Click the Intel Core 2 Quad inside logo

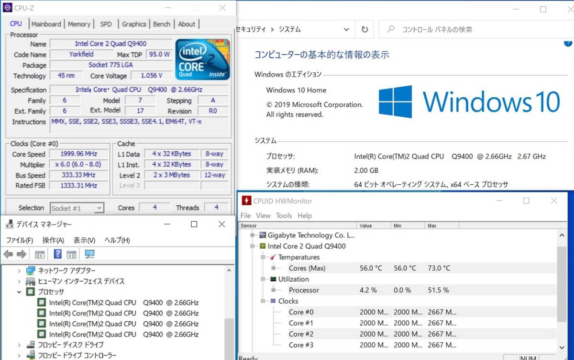coord(203,59)
